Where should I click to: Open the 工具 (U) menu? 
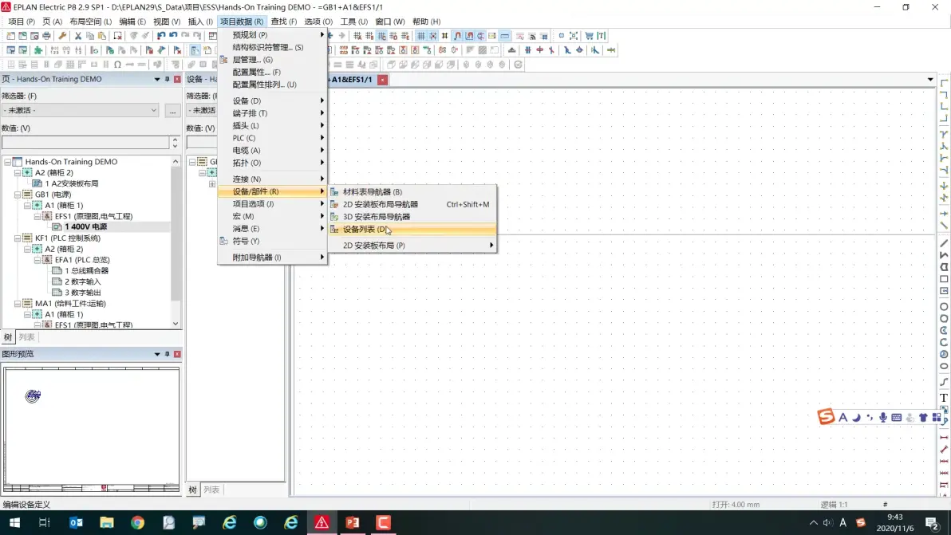[353, 22]
